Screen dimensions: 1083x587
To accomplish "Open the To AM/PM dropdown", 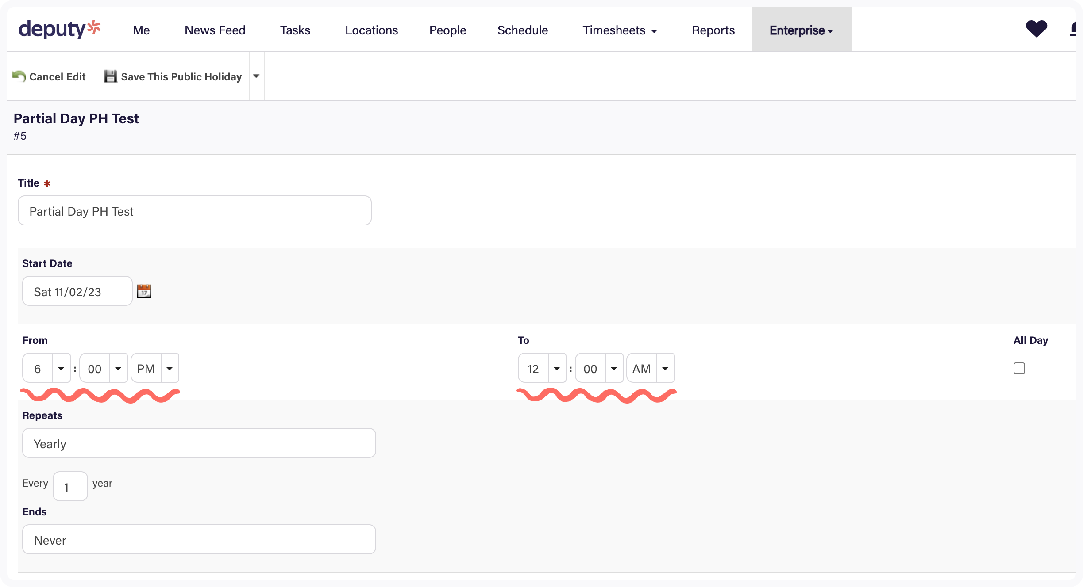I will click(665, 368).
